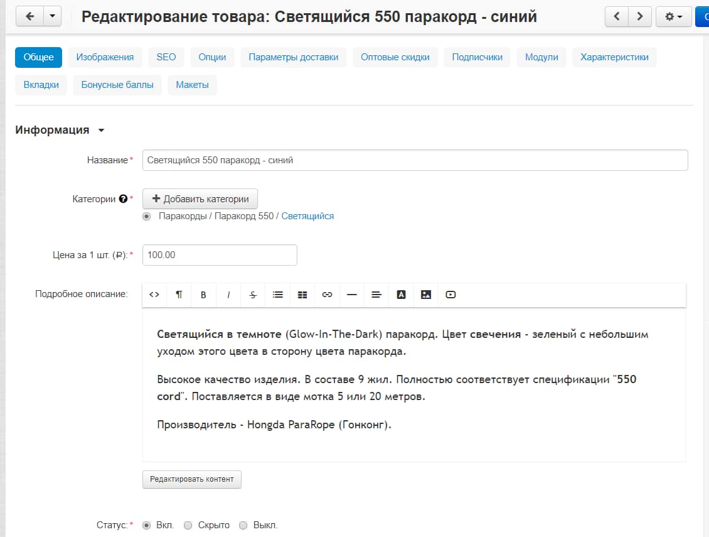Screen dimensions: 709x537
Task: Click inside the price input field
Action: [x=220, y=254]
